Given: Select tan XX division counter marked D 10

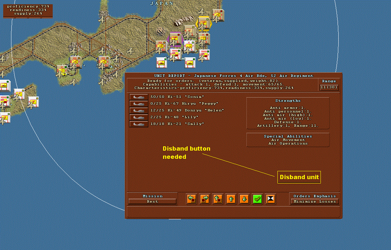Looking at the screenshot, I should [x=161, y=47].
